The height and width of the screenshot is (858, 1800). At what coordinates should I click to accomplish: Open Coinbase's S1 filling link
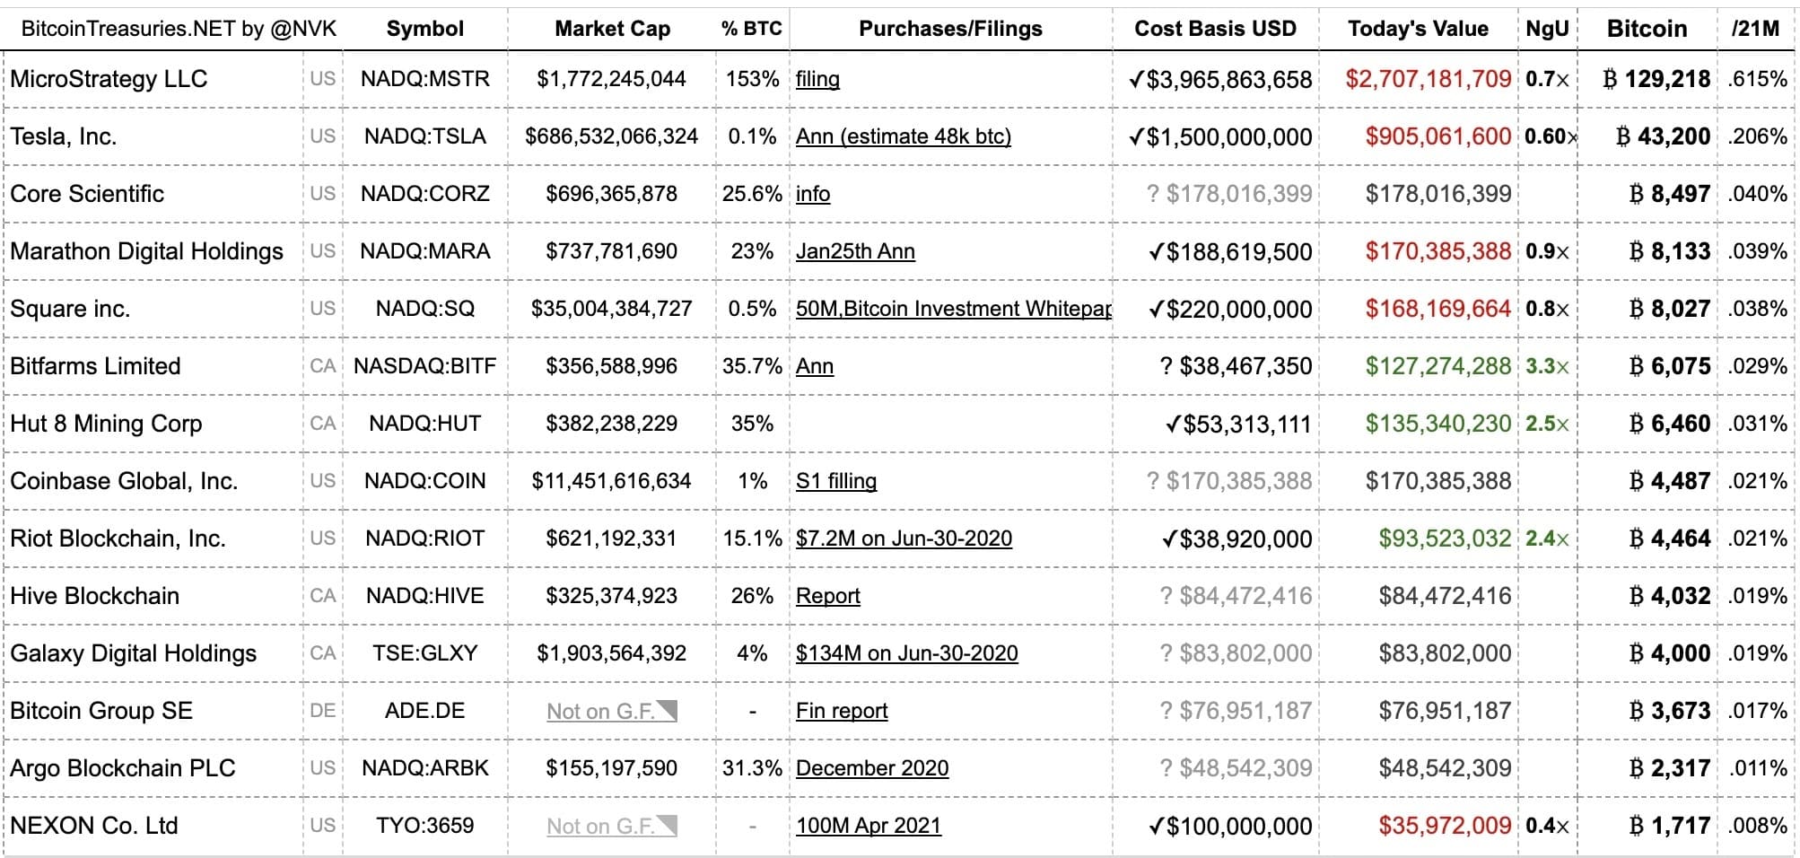tap(835, 481)
